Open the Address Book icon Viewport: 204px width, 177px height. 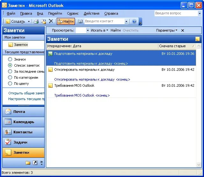click(80, 21)
